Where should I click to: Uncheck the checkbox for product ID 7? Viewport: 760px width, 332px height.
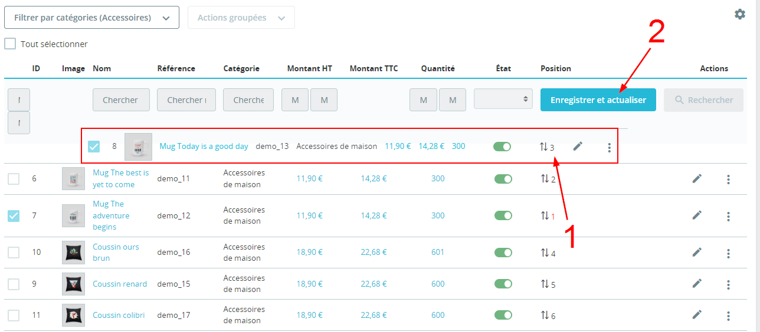click(x=13, y=216)
